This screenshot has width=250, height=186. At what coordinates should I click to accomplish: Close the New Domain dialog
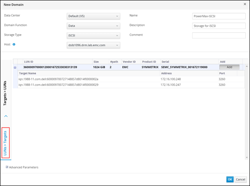(245, 4)
